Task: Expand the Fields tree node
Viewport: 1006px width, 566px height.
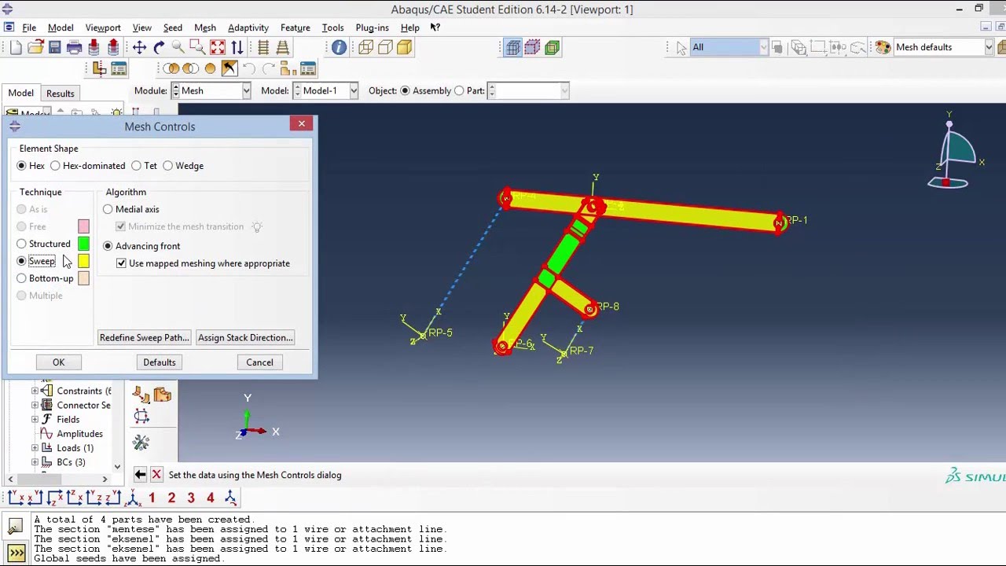Action: pyautogui.click(x=35, y=419)
